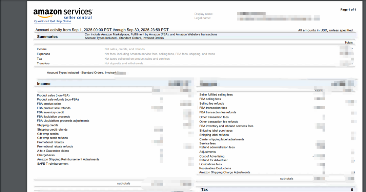Click the bold Tax section header at bottom
Viewport: 366px width, 192px height.
click(204, 189)
